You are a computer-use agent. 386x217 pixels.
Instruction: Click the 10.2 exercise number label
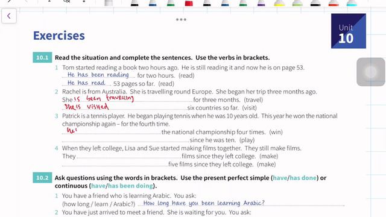click(42, 178)
